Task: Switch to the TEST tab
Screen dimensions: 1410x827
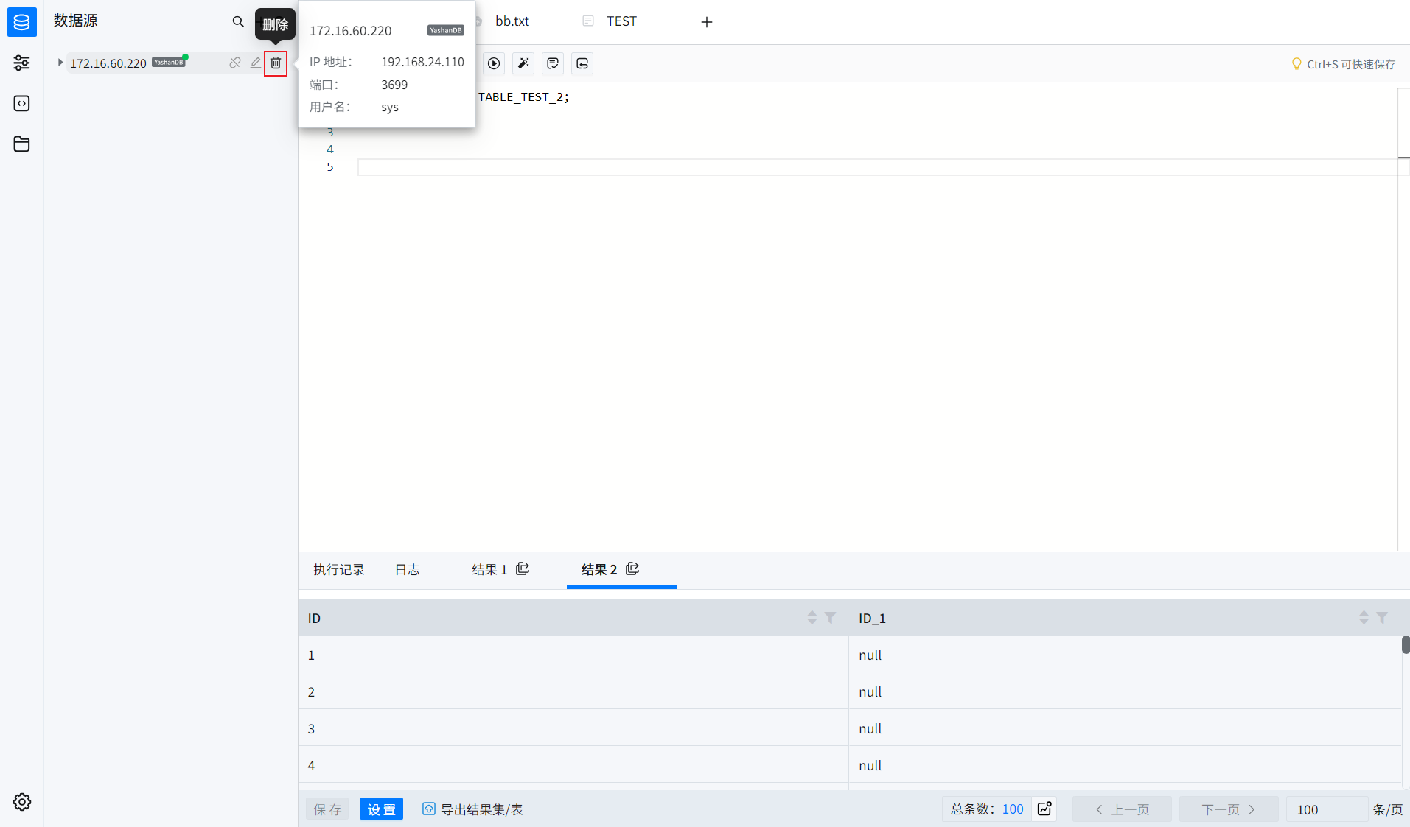Action: [621, 21]
